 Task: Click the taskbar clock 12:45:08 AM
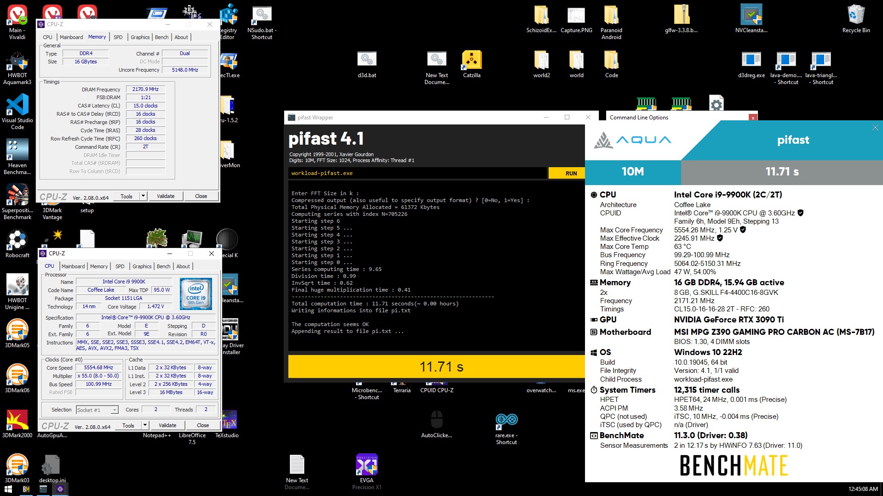[863, 489]
